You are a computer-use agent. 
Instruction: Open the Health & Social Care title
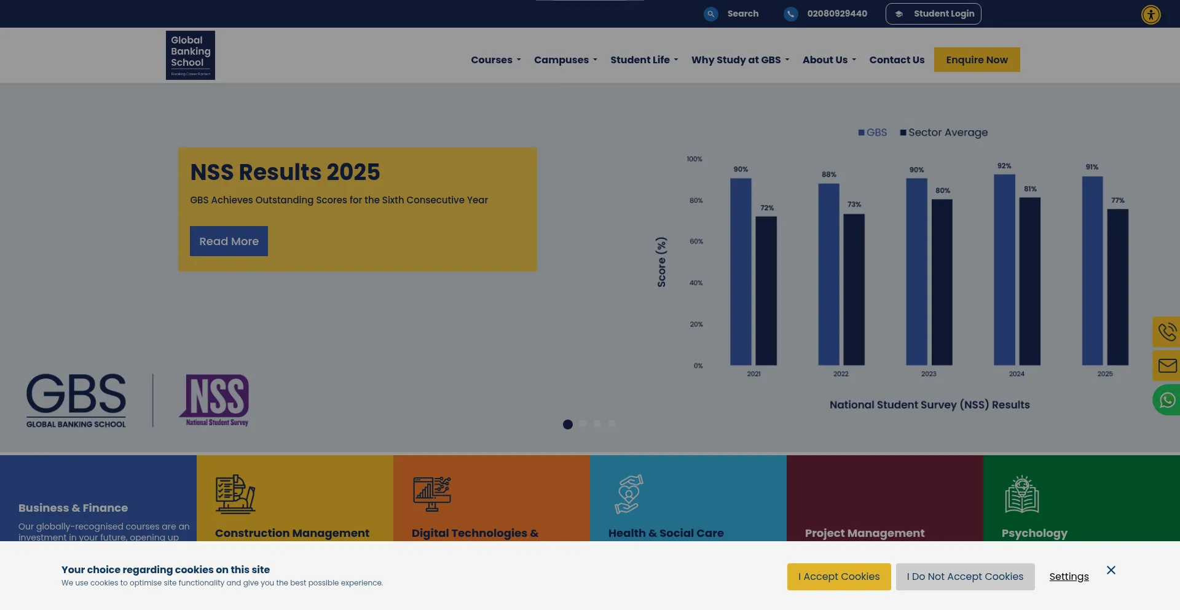[666, 533]
